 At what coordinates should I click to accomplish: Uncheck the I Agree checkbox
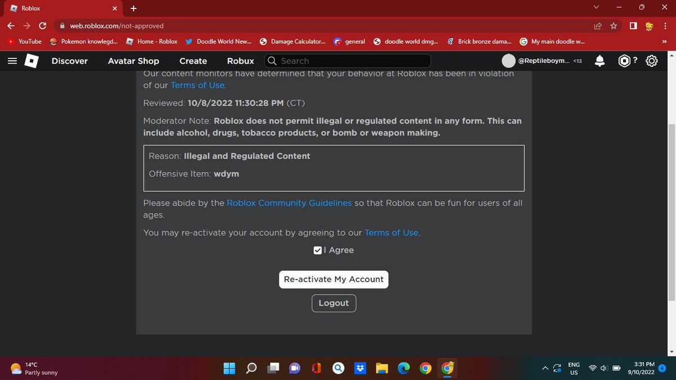tap(318, 250)
